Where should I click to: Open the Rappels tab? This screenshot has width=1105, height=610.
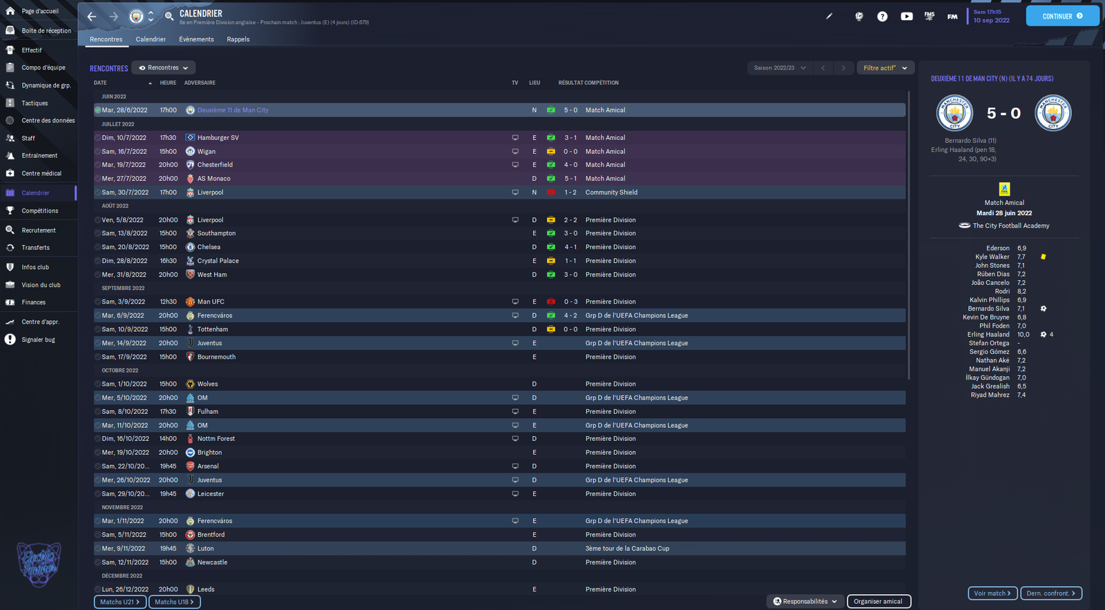pos(238,39)
